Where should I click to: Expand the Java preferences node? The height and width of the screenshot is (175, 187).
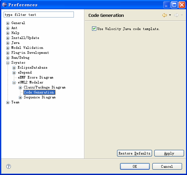pyautogui.click(x=8, y=43)
